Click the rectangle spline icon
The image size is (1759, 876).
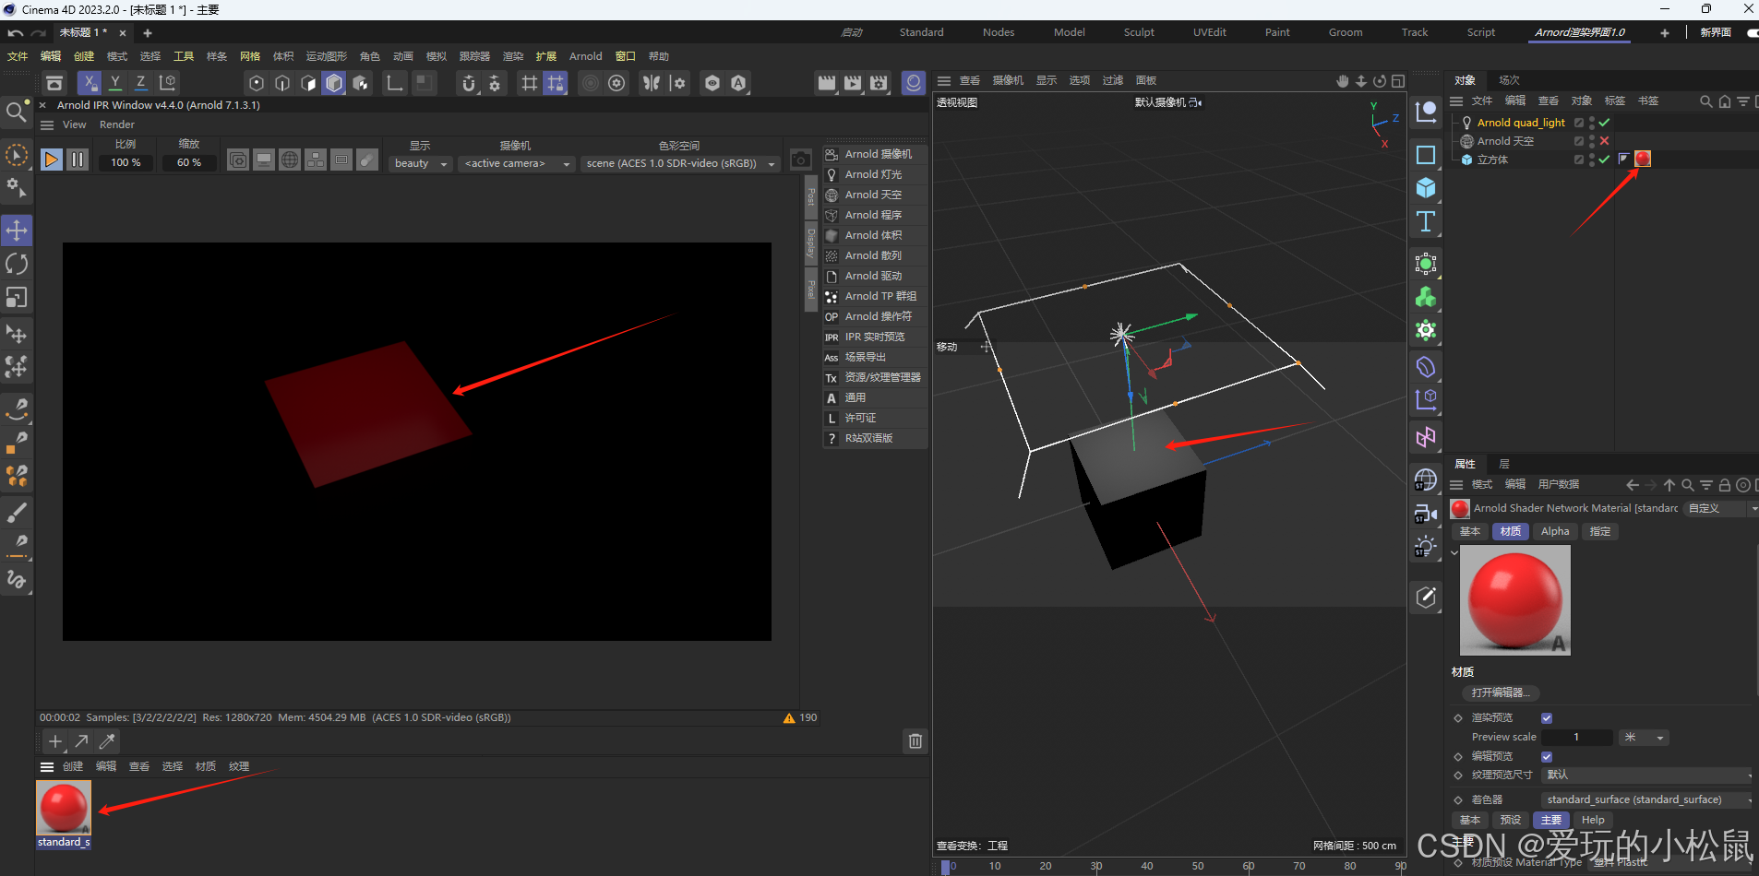[1426, 155]
